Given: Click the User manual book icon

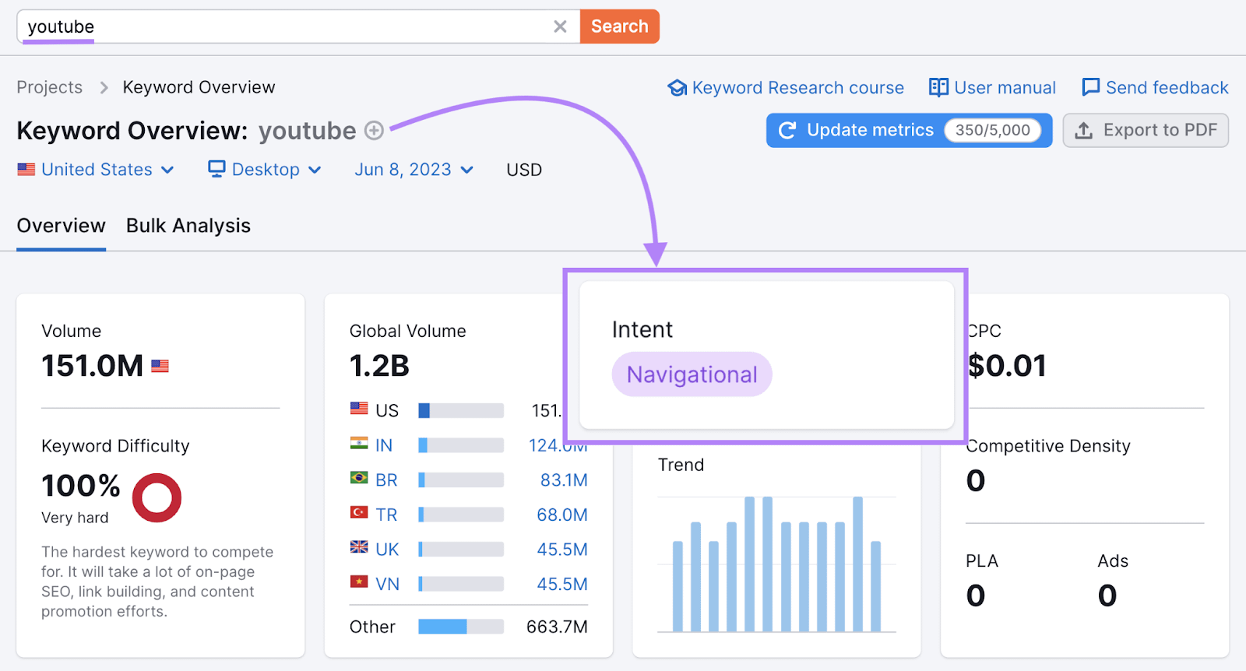Looking at the screenshot, I should tap(938, 87).
